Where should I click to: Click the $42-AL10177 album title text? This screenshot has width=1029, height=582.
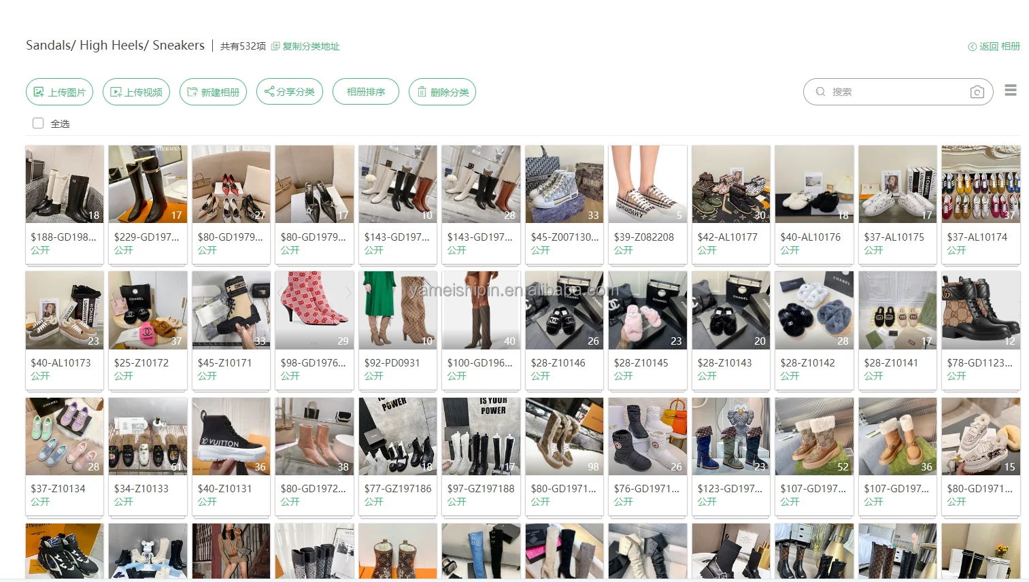[x=728, y=237]
